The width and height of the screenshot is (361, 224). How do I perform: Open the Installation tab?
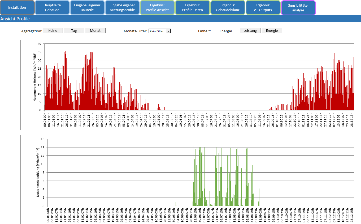[17, 8]
